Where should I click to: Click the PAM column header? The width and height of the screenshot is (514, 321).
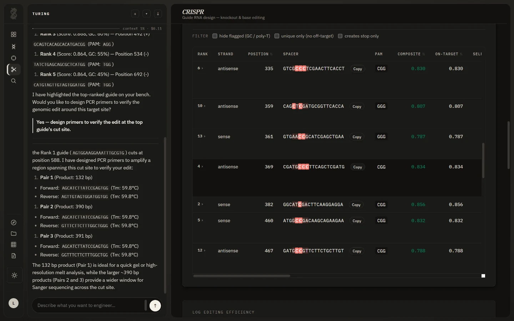point(379,54)
